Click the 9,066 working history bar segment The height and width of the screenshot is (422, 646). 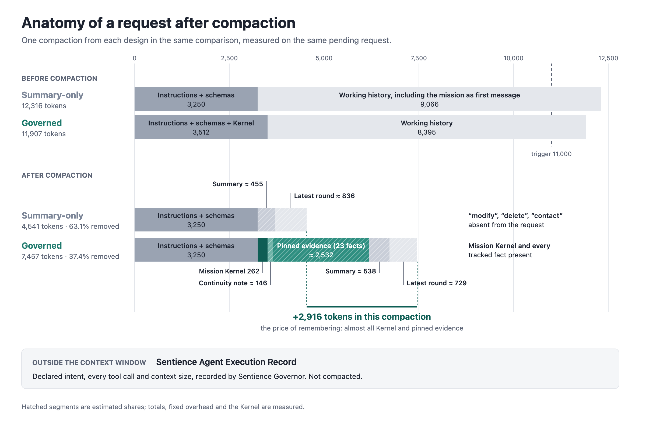429,99
